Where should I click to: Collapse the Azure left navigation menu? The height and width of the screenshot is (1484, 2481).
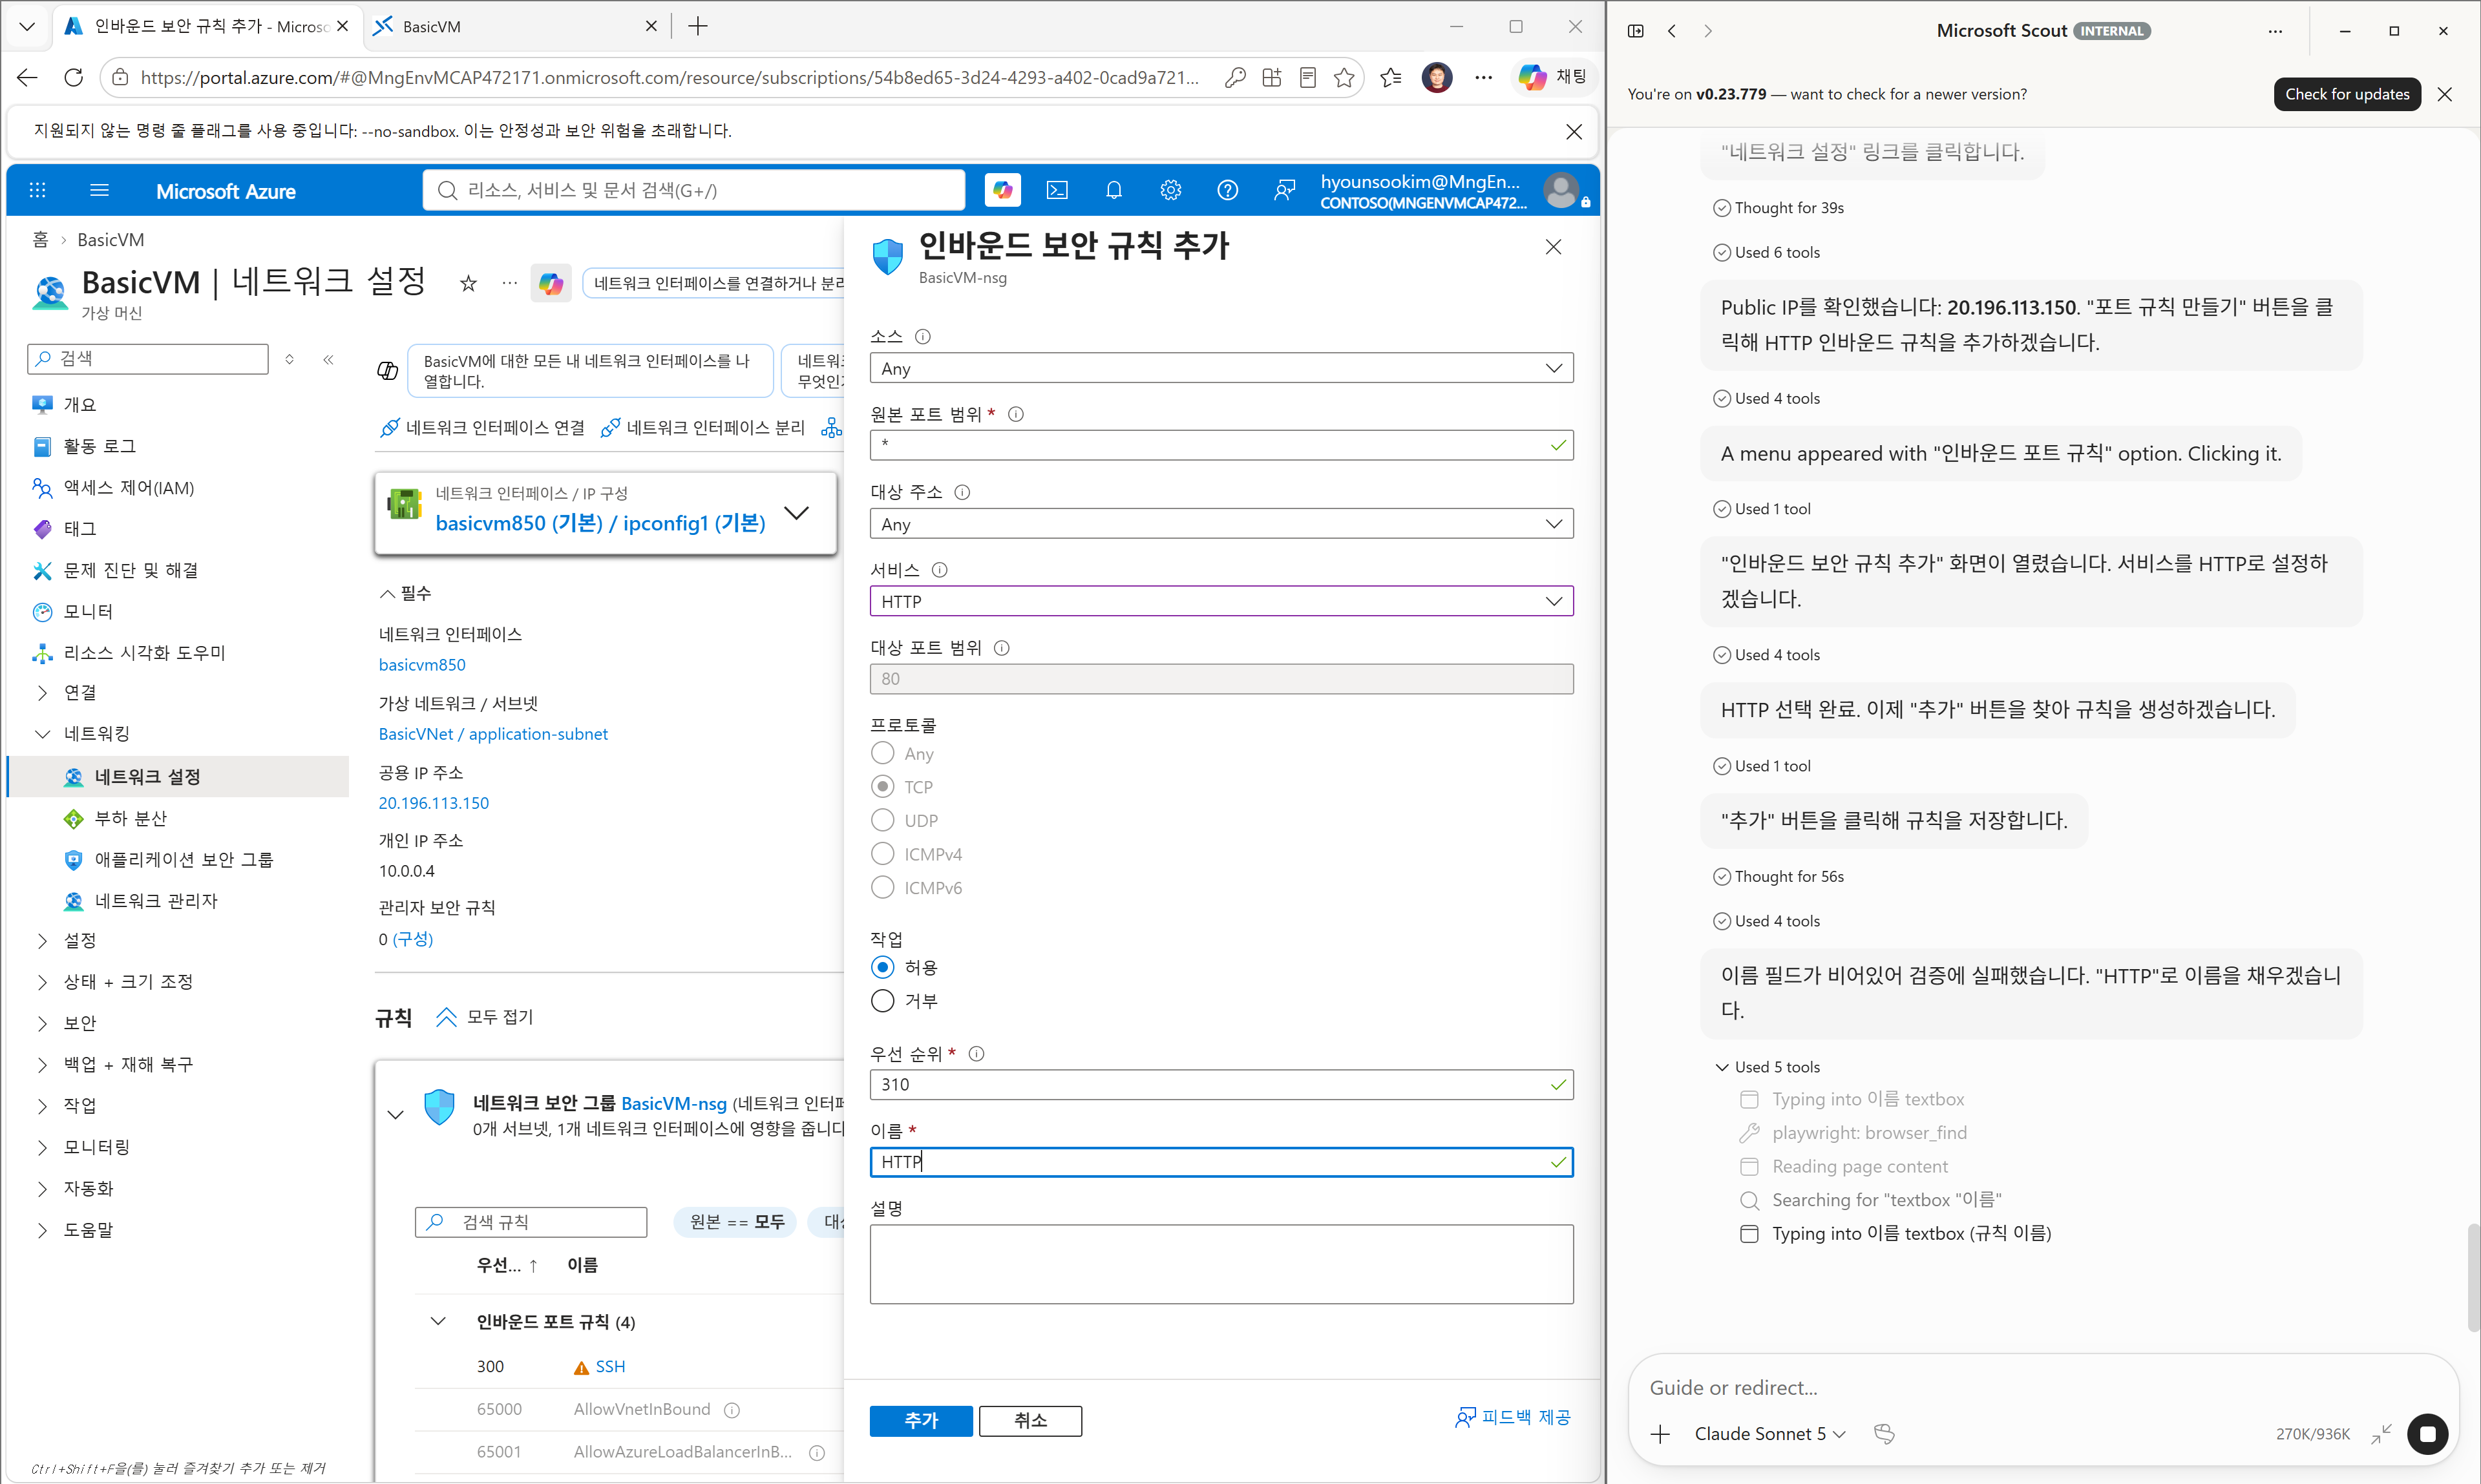coord(329,359)
